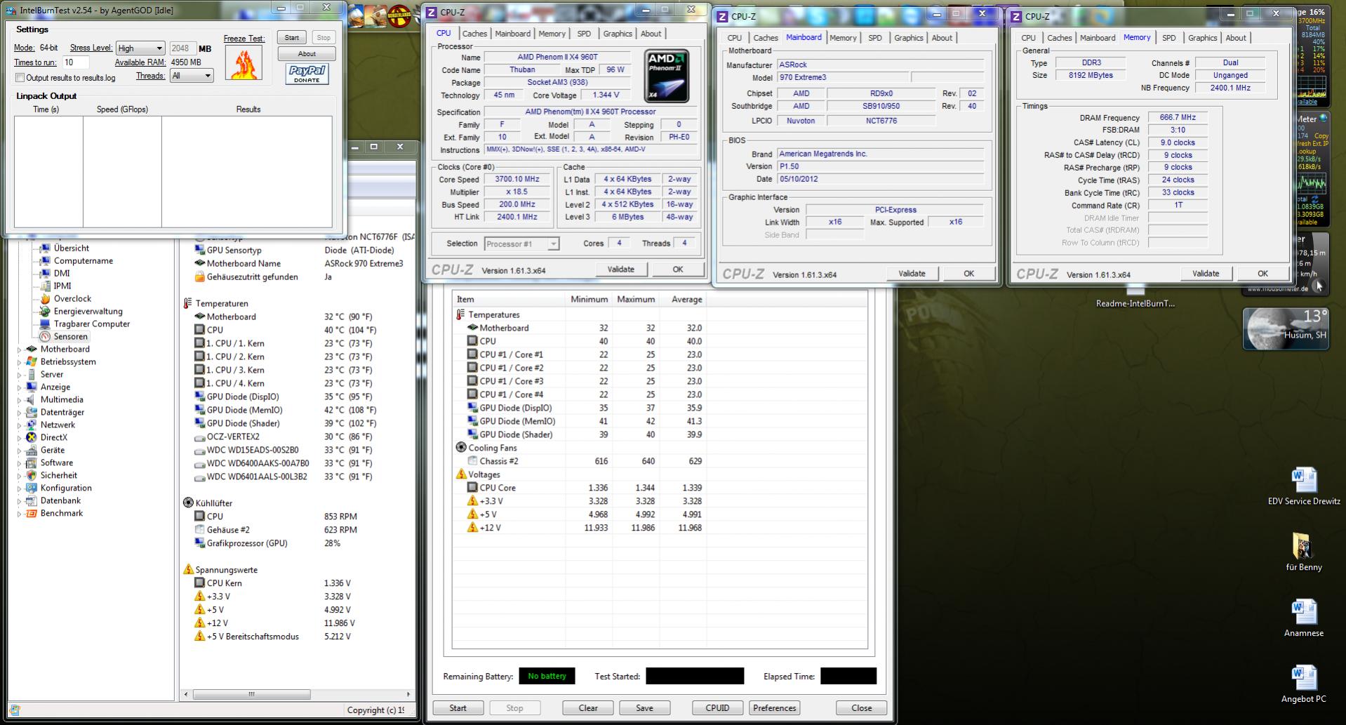This screenshot has width=1346, height=725.
Task: Select CPU Core under Voltages in statistics
Action: (x=498, y=488)
